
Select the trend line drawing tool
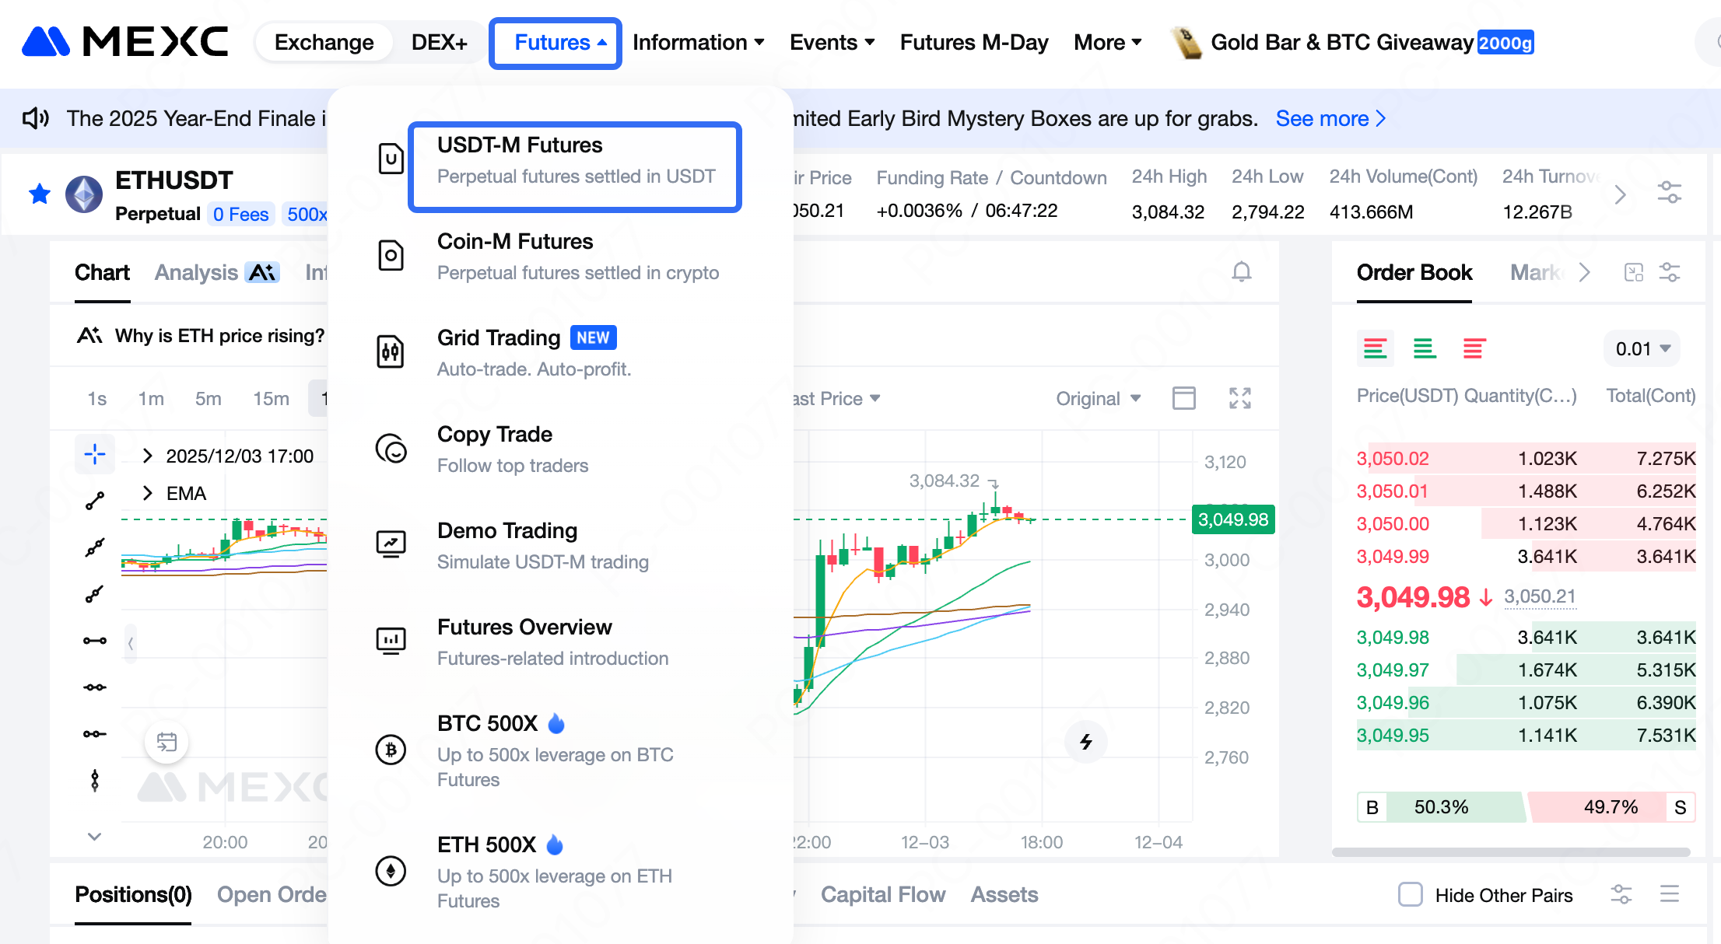(95, 502)
